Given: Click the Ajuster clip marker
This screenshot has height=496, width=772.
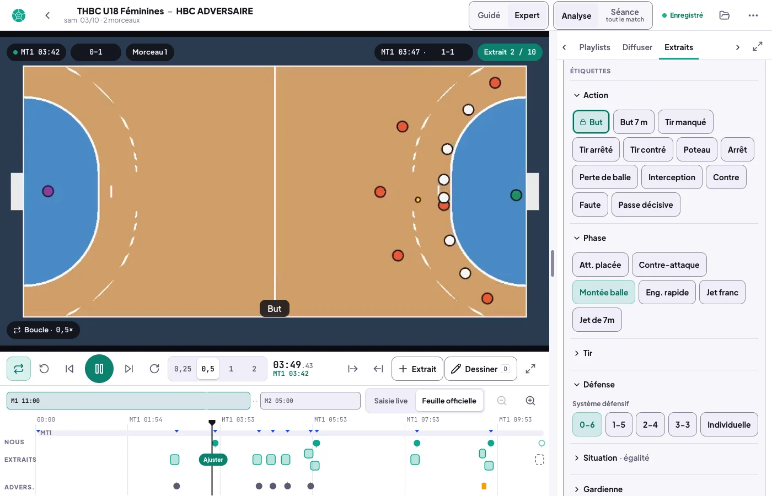Looking at the screenshot, I should pyautogui.click(x=213, y=460).
